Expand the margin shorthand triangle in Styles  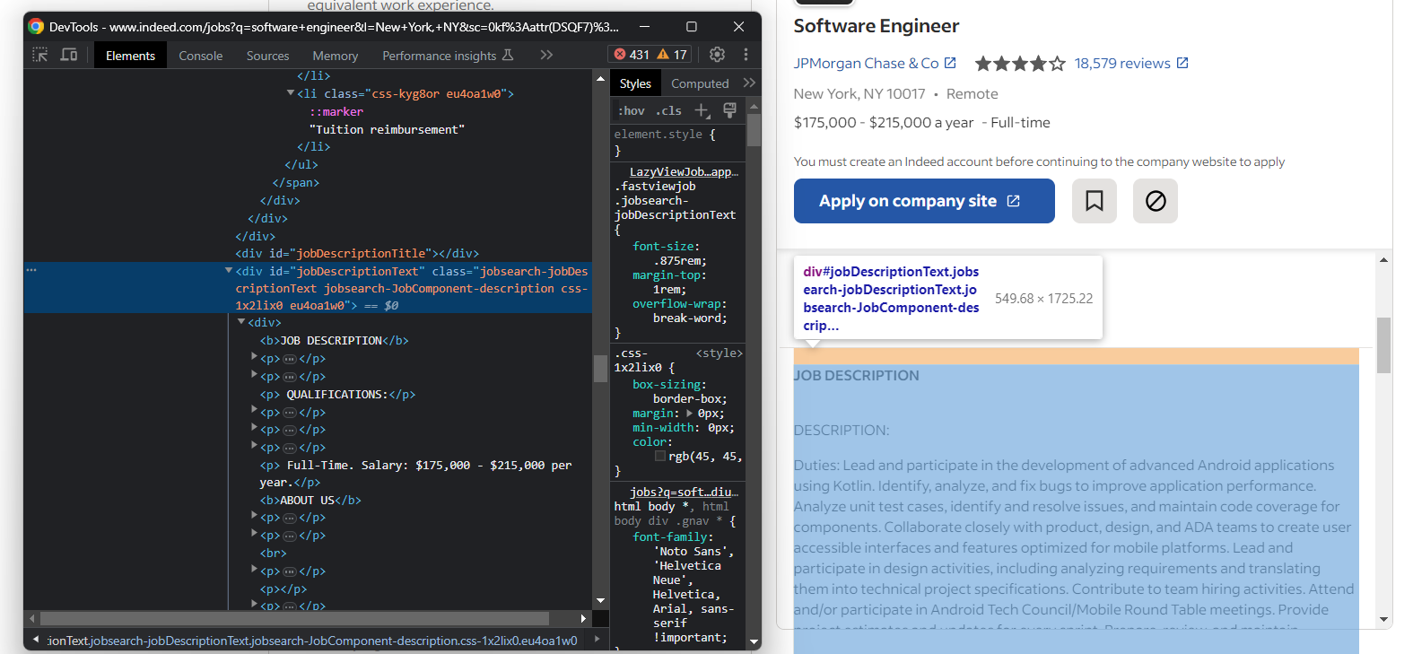tap(689, 414)
